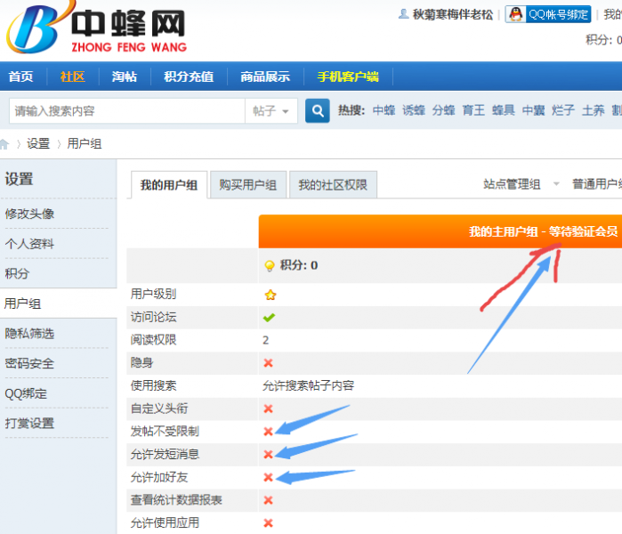
Task: Switch to the 我的社区权限 tab
Action: pos(333,185)
